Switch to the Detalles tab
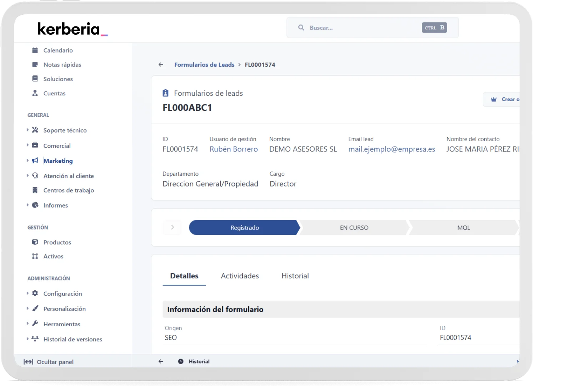This screenshot has width=569, height=386. click(184, 276)
